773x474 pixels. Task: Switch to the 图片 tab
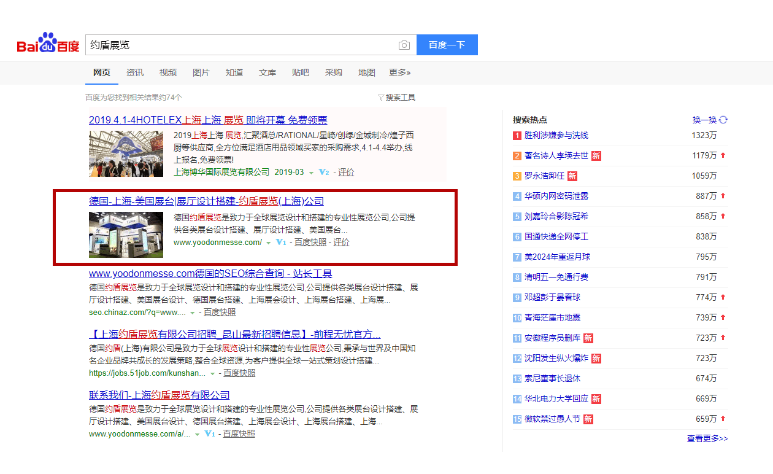click(201, 72)
